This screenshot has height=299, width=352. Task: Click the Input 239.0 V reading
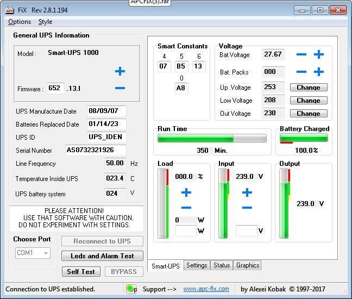[249, 177]
